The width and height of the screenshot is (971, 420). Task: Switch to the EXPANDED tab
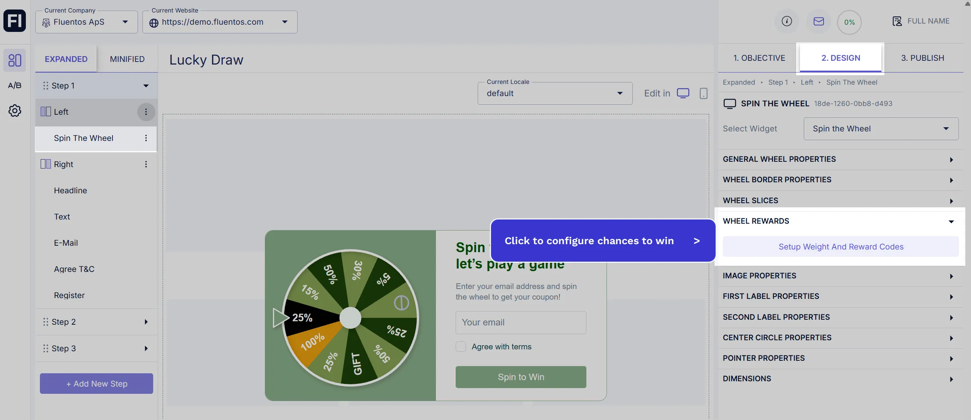[x=66, y=59]
